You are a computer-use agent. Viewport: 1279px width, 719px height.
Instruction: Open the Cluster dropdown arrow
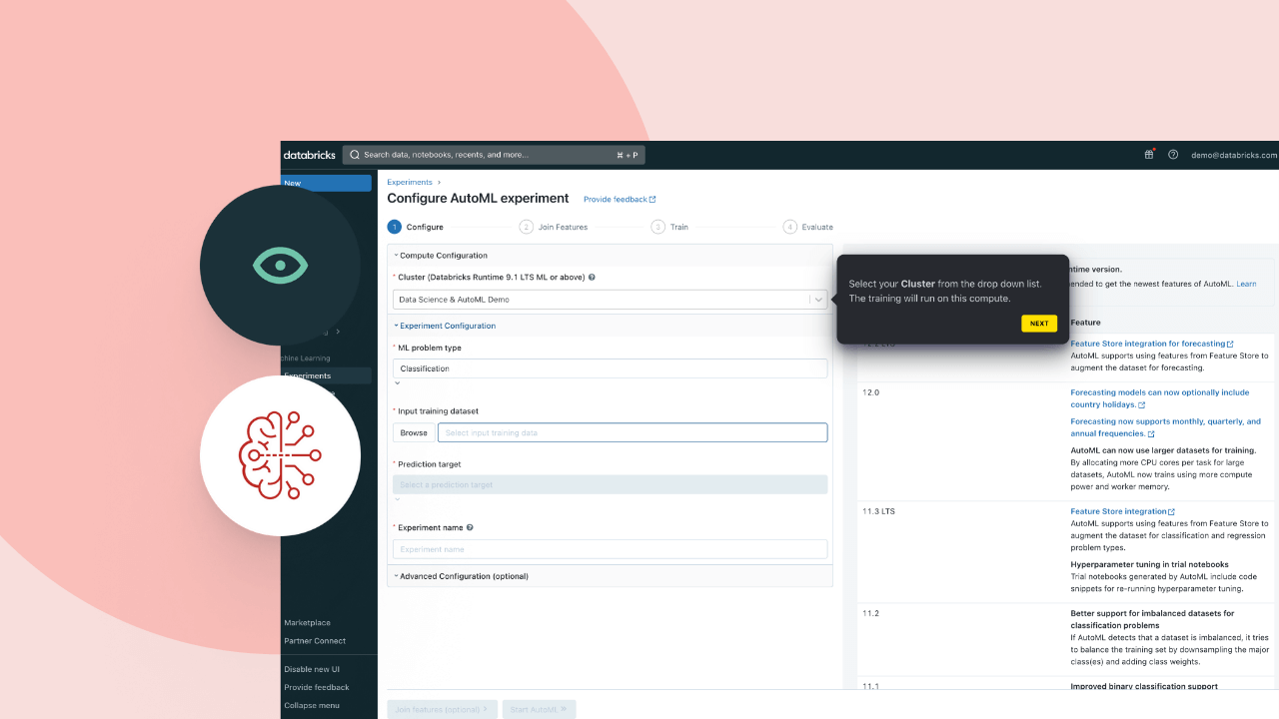pos(818,300)
